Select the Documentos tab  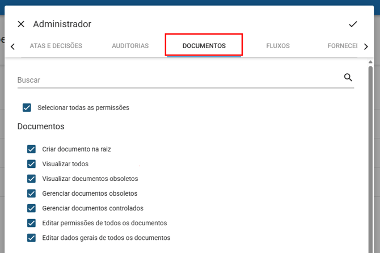point(204,46)
